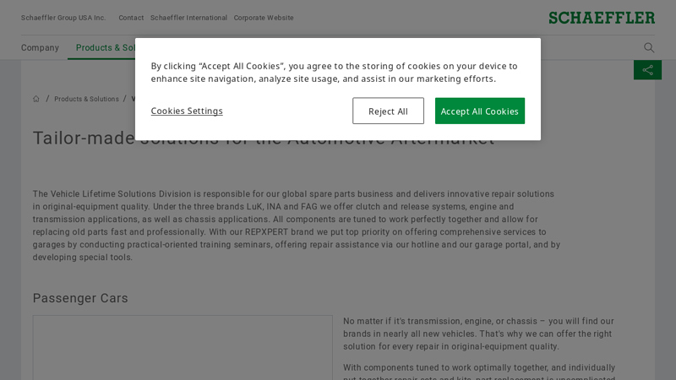Open the Schaeffler International link
676x380 pixels.
(188, 18)
